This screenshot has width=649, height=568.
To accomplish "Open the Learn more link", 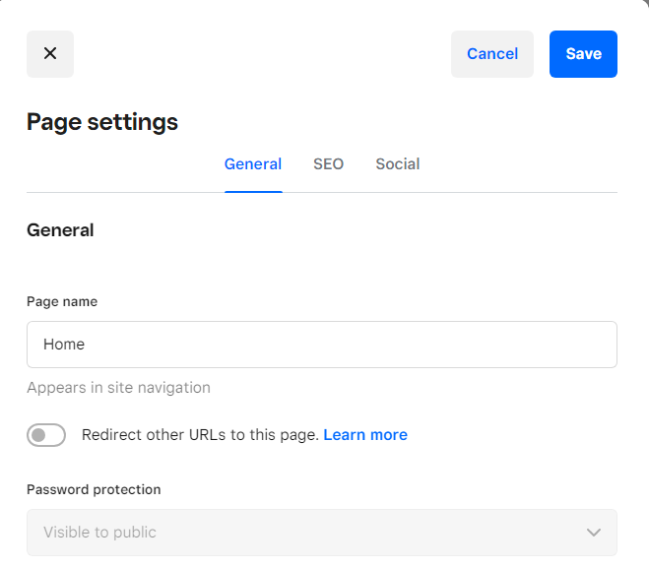I will 365,435.
